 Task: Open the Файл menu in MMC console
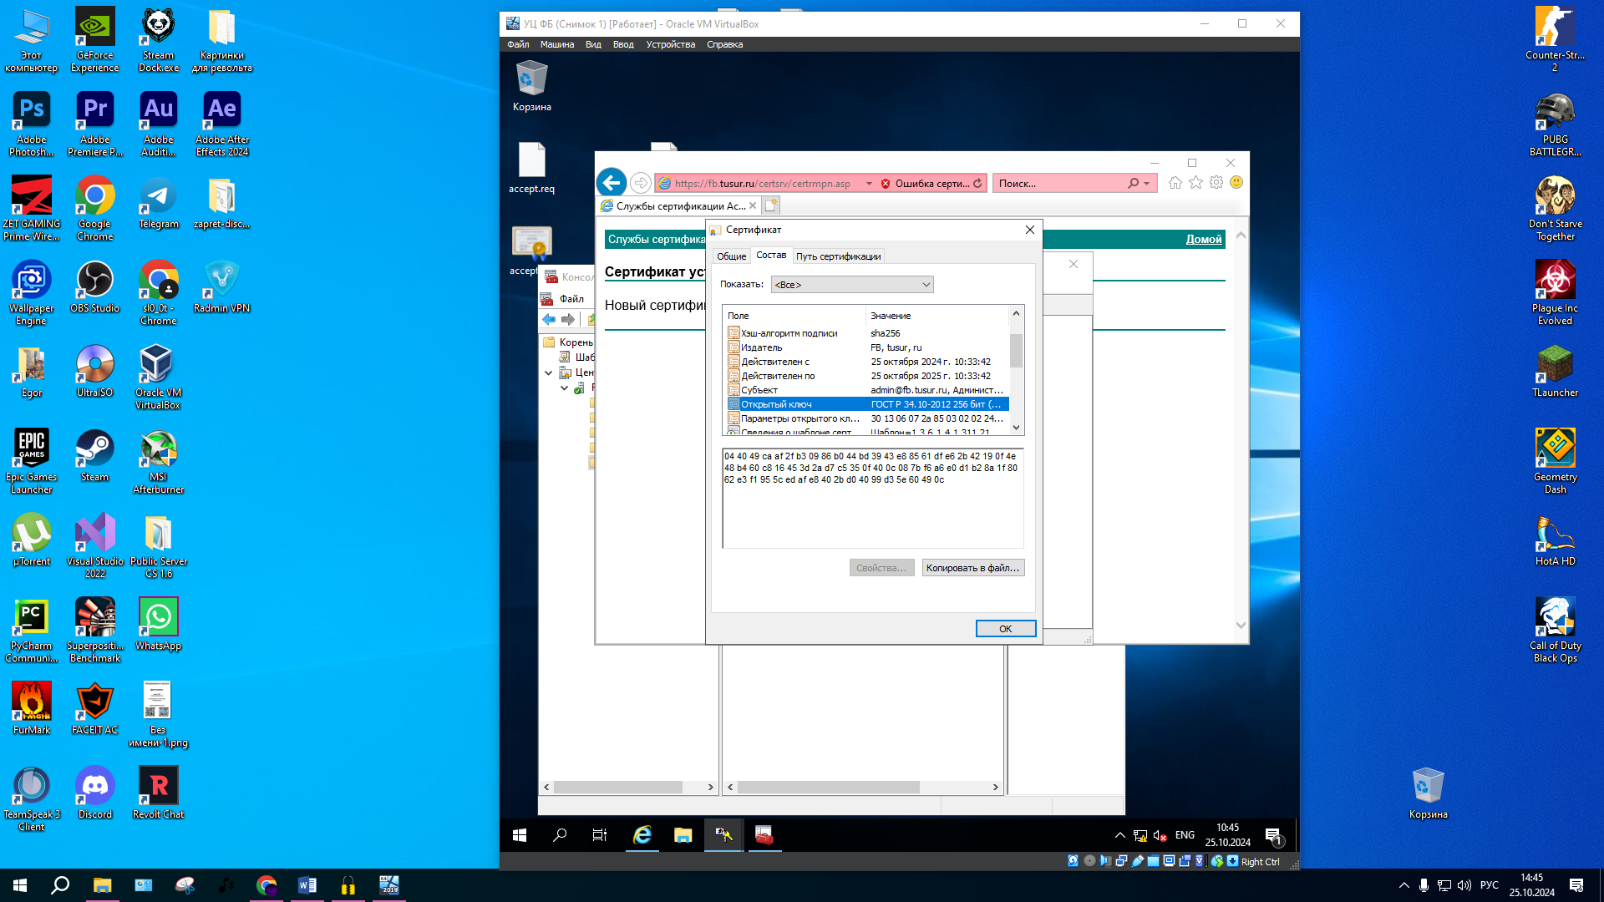click(x=571, y=298)
